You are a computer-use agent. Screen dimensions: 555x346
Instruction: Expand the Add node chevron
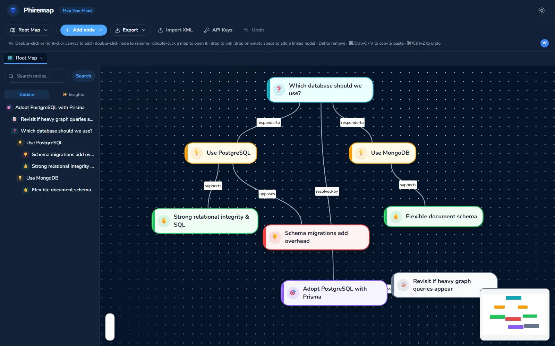point(101,30)
